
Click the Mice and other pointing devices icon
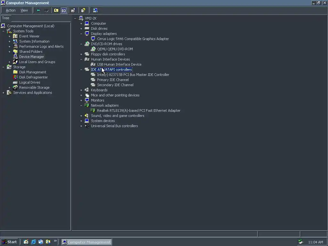tap(87, 95)
